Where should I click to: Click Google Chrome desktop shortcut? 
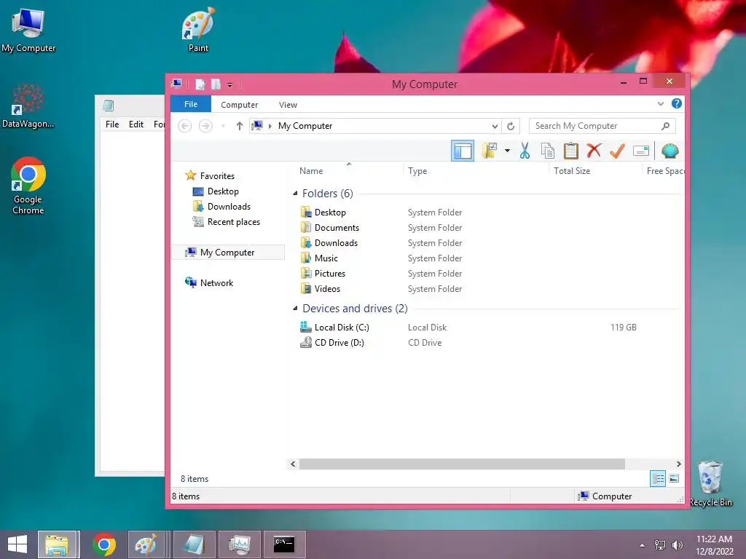click(x=28, y=186)
